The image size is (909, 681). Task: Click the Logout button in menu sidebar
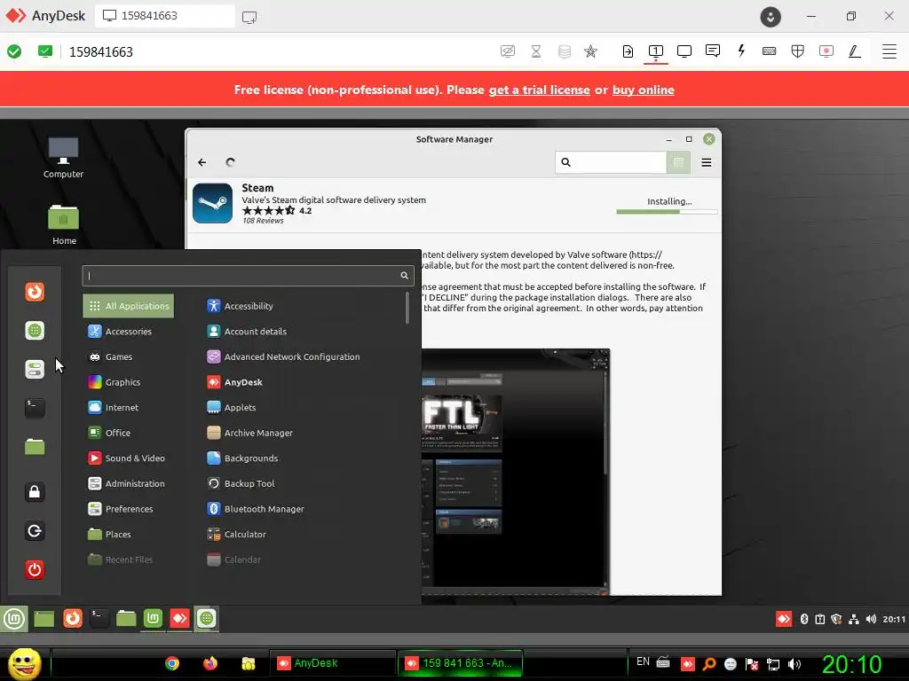(35, 530)
